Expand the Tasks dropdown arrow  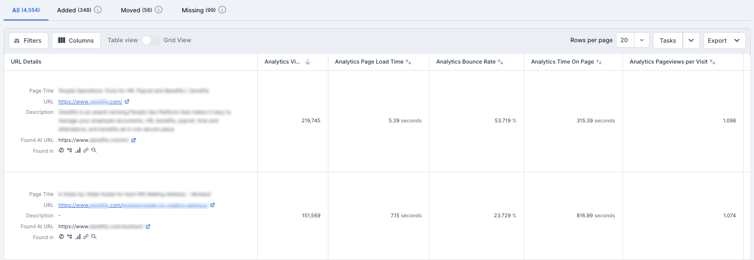coord(691,40)
